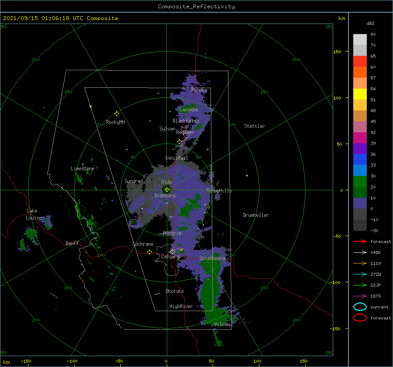Click the Limestone label

point(83,168)
